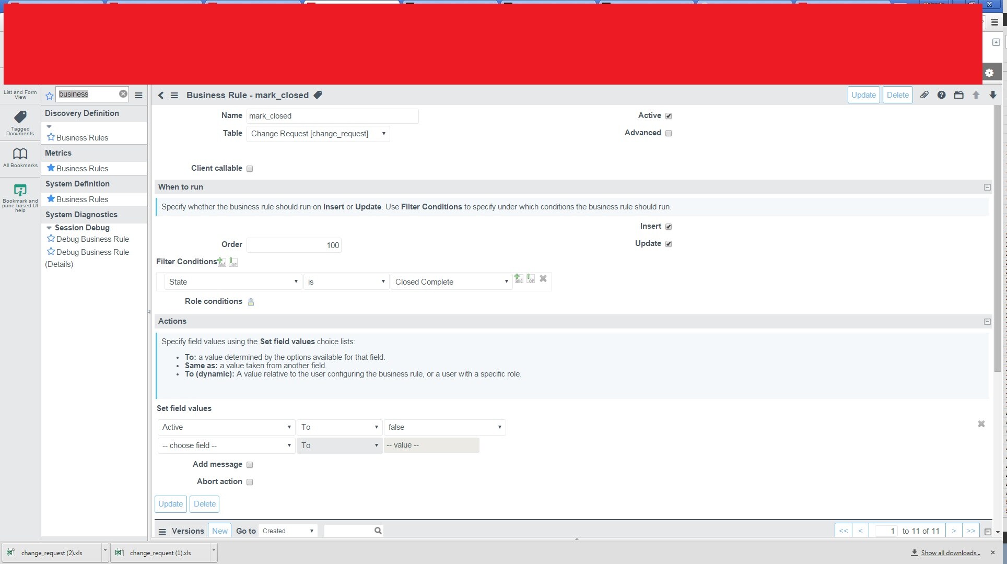Screen dimensions: 1007x564
Task: Open Business Rules under System Definition
Action: pyautogui.click(x=82, y=199)
